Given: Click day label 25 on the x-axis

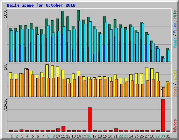Looking at the screenshot, I should click(136, 136).
